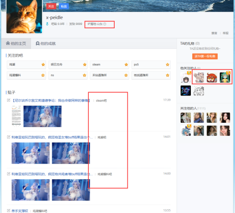Switch to the 他的成就 tab
The image size is (235, 213).
click(46, 43)
